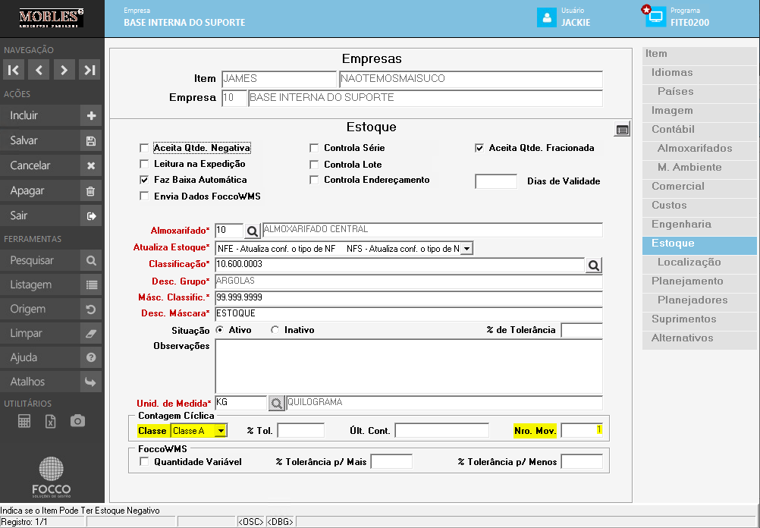Toggle Aceita Qtde. Negativa checkbox
The width and height of the screenshot is (760, 528).
tap(144, 149)
